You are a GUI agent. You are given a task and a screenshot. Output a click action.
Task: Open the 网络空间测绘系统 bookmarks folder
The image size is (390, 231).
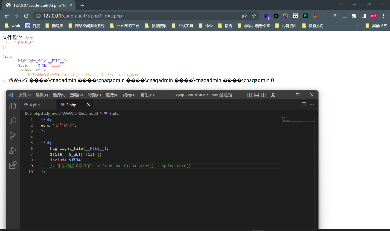tap(86, 26)
